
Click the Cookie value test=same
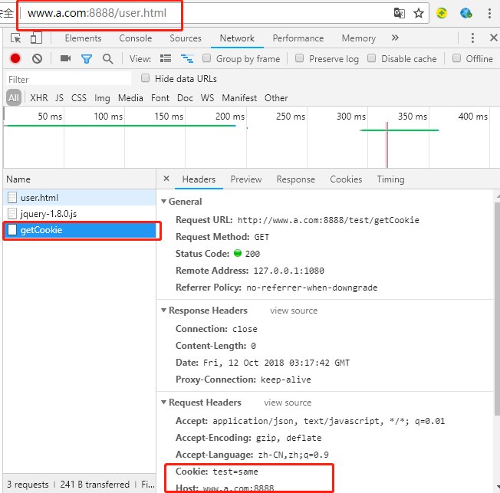click(235, 472)
